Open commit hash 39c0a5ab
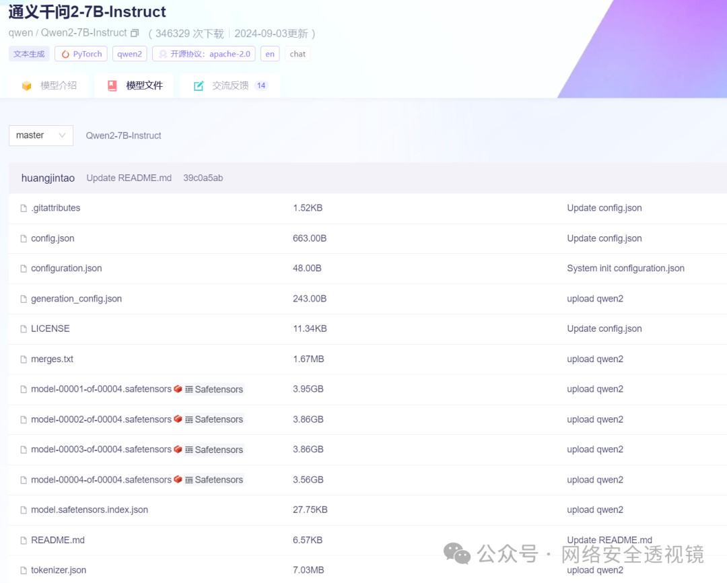Image resolution: width=727 pixels, height=583 pixels. [x=203, y=178]
